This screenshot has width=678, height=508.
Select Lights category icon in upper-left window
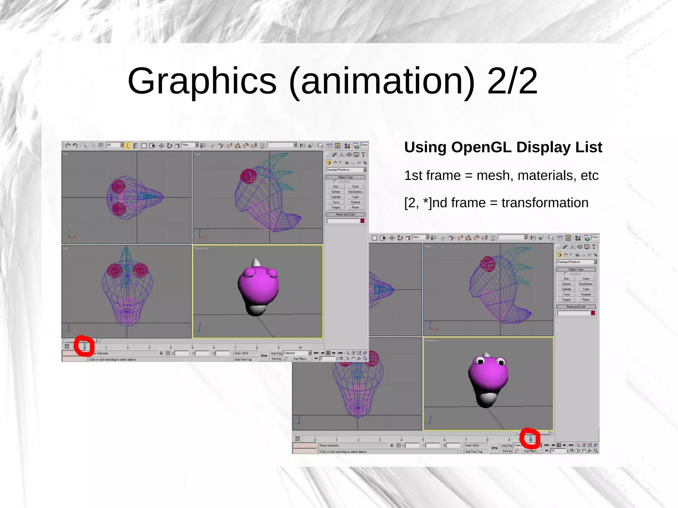click(x=341, y=163)
